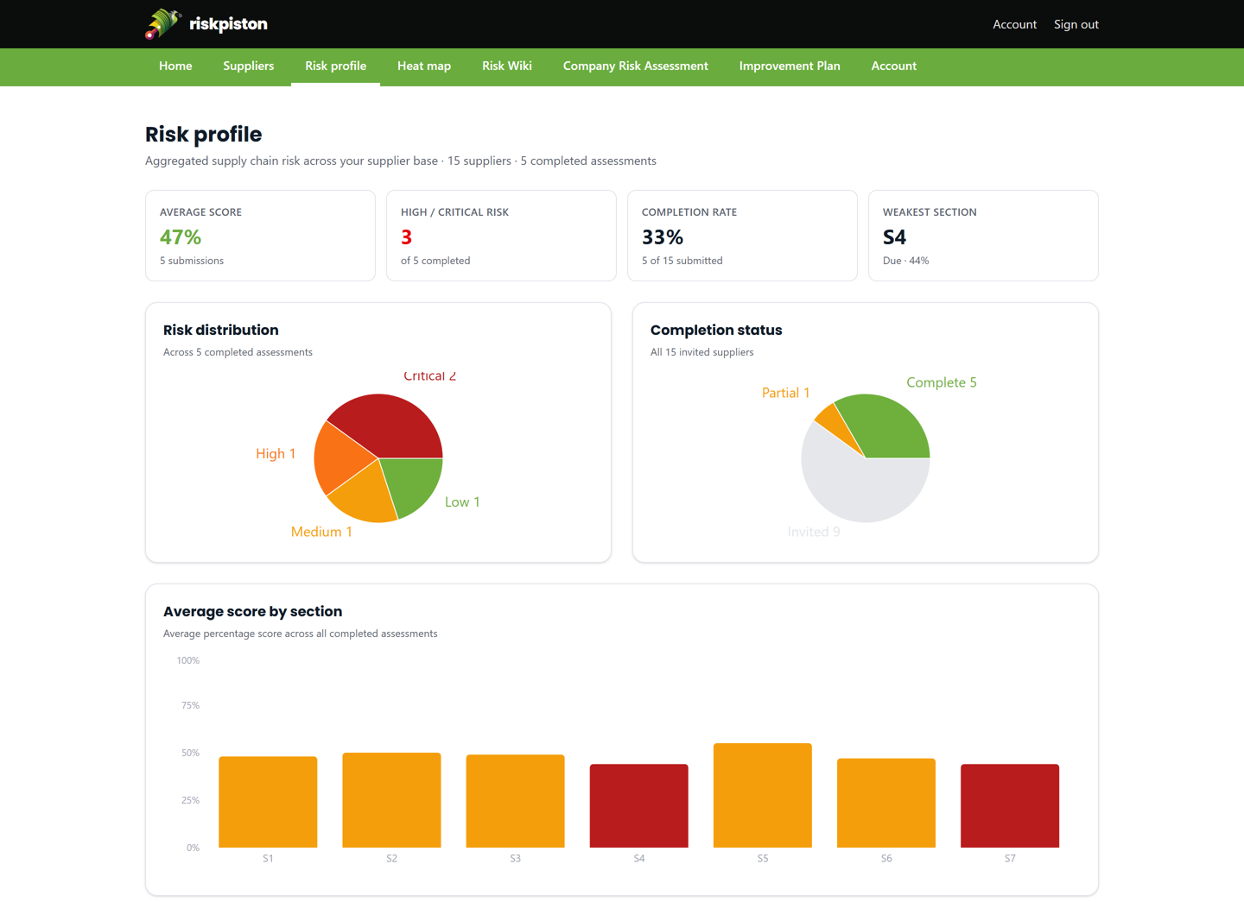Go to the Suppliers tab
Viewport: 1244px width, 902px height.
click(249, 66)
